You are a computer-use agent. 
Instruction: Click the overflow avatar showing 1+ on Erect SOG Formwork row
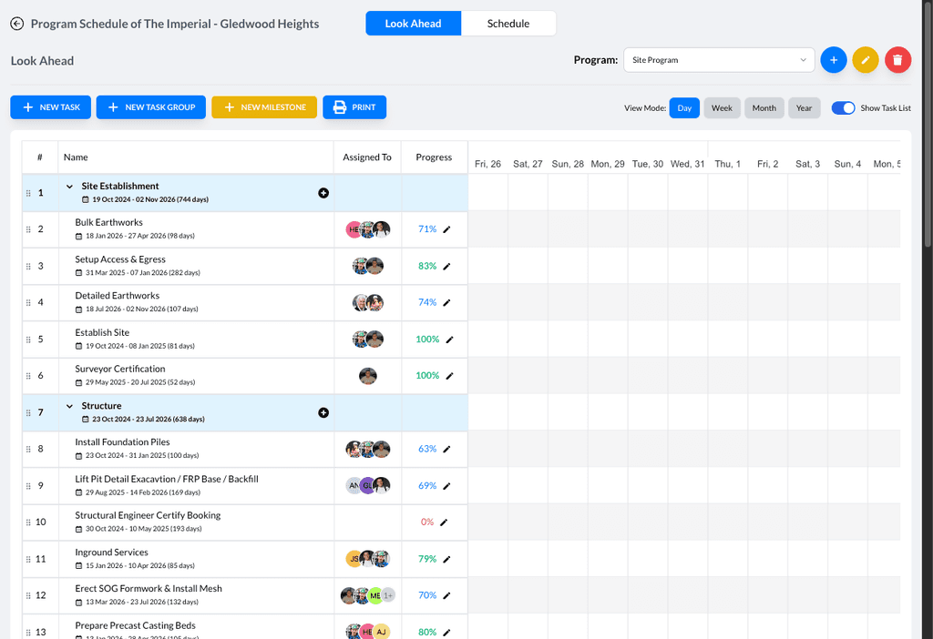[x=390, y=595]
